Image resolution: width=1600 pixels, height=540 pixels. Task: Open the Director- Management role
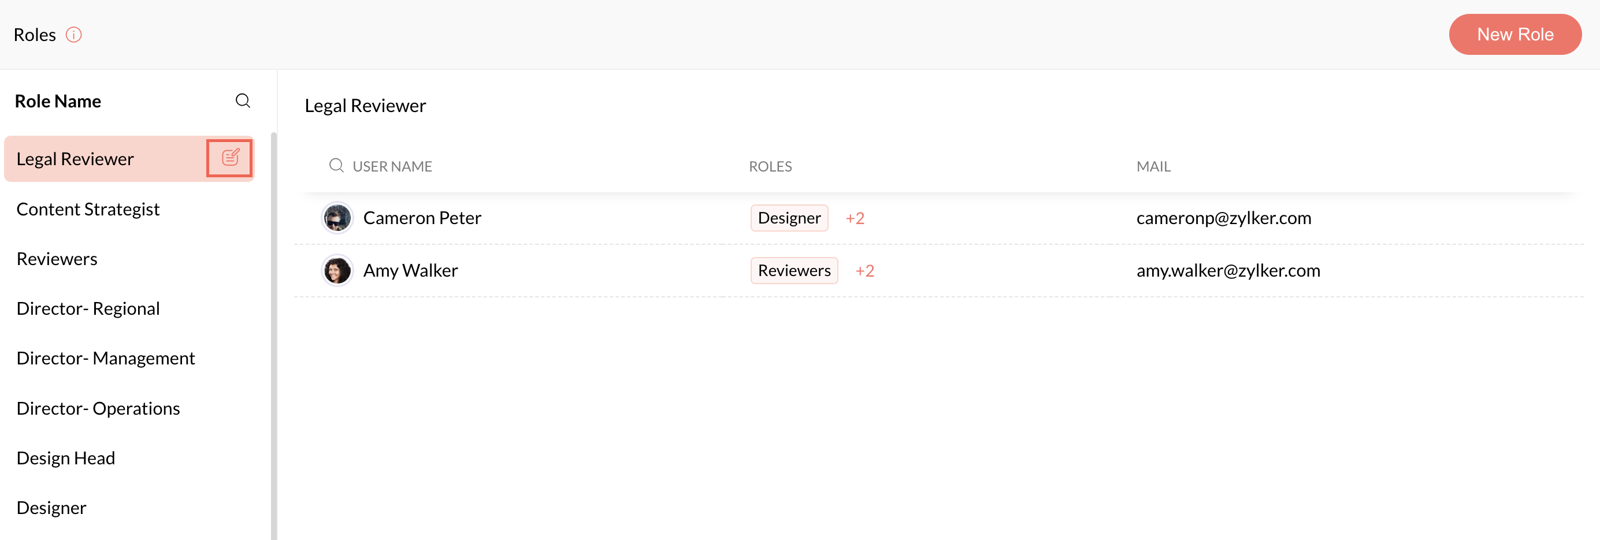106,358
